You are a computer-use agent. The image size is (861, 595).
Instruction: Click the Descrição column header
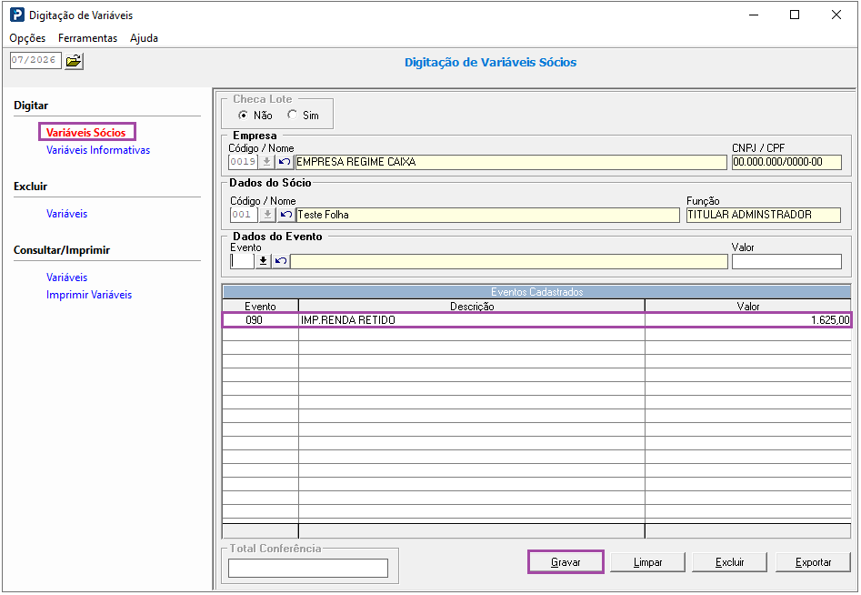point(472,306)
